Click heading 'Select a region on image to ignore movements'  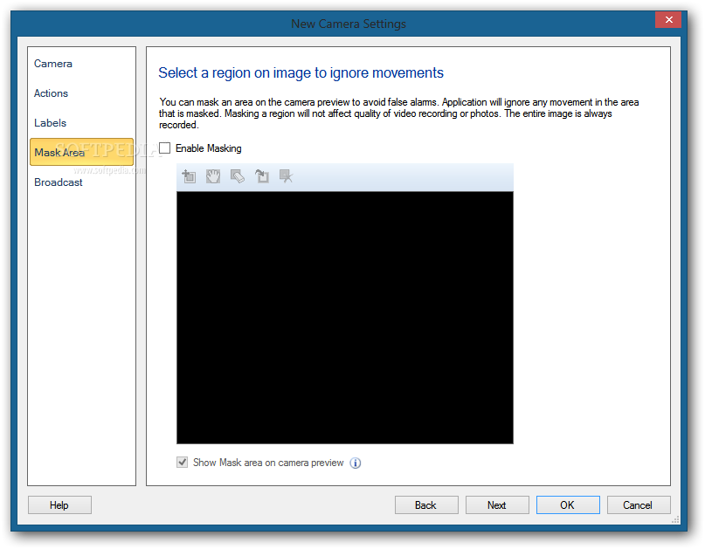coord(301,72)
